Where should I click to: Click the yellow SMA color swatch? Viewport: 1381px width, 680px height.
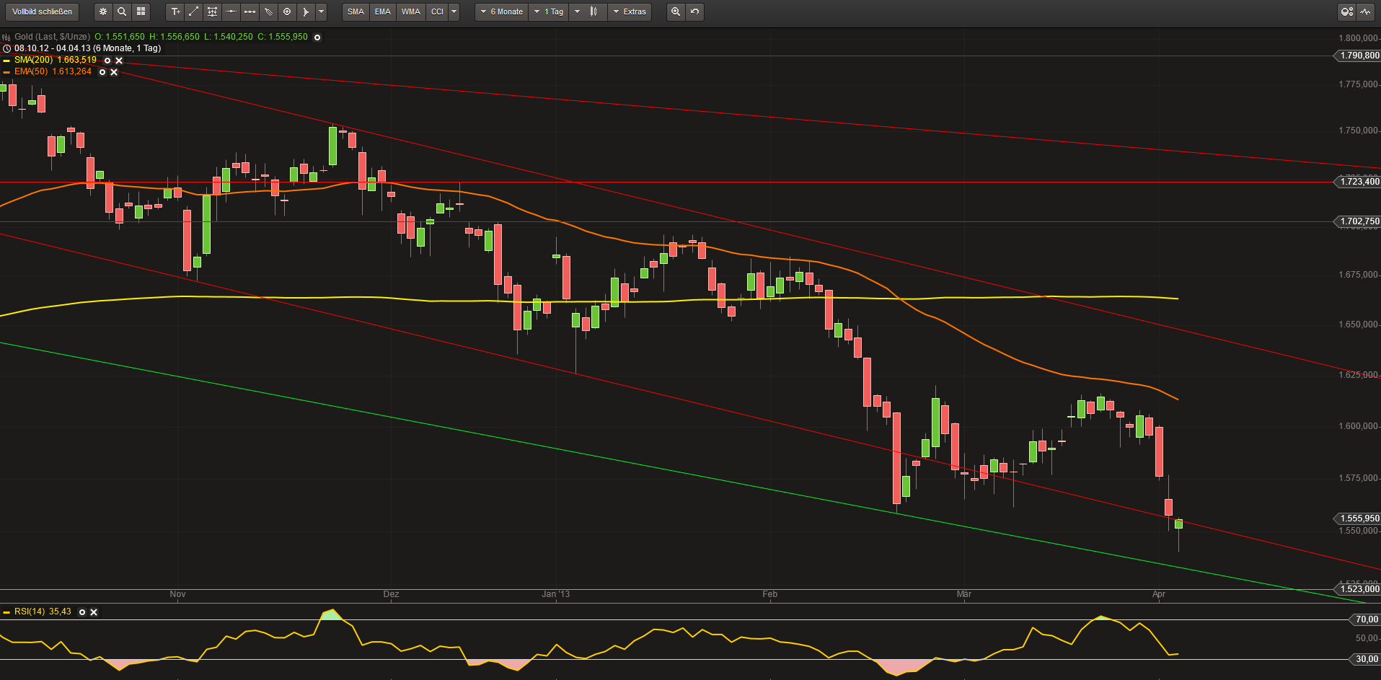[6, 61]
